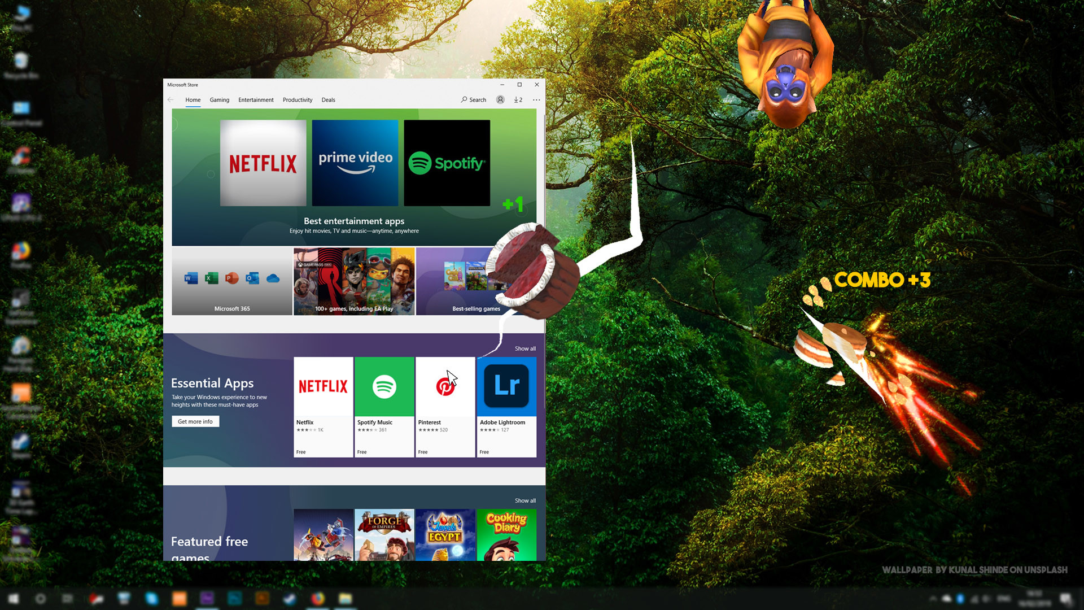Open Microsoft 365 apps collection
The image size is (1084, 610).
click(231, 281)
